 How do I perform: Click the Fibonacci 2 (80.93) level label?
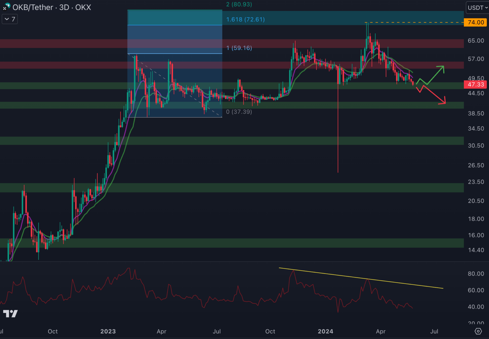point(239,4)
